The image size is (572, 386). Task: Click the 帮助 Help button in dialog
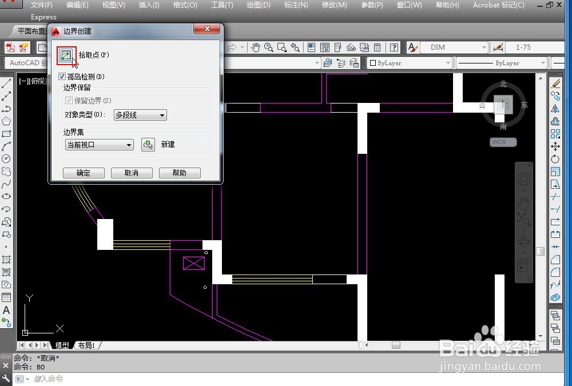pyautogui.click(x=180, y=173)
